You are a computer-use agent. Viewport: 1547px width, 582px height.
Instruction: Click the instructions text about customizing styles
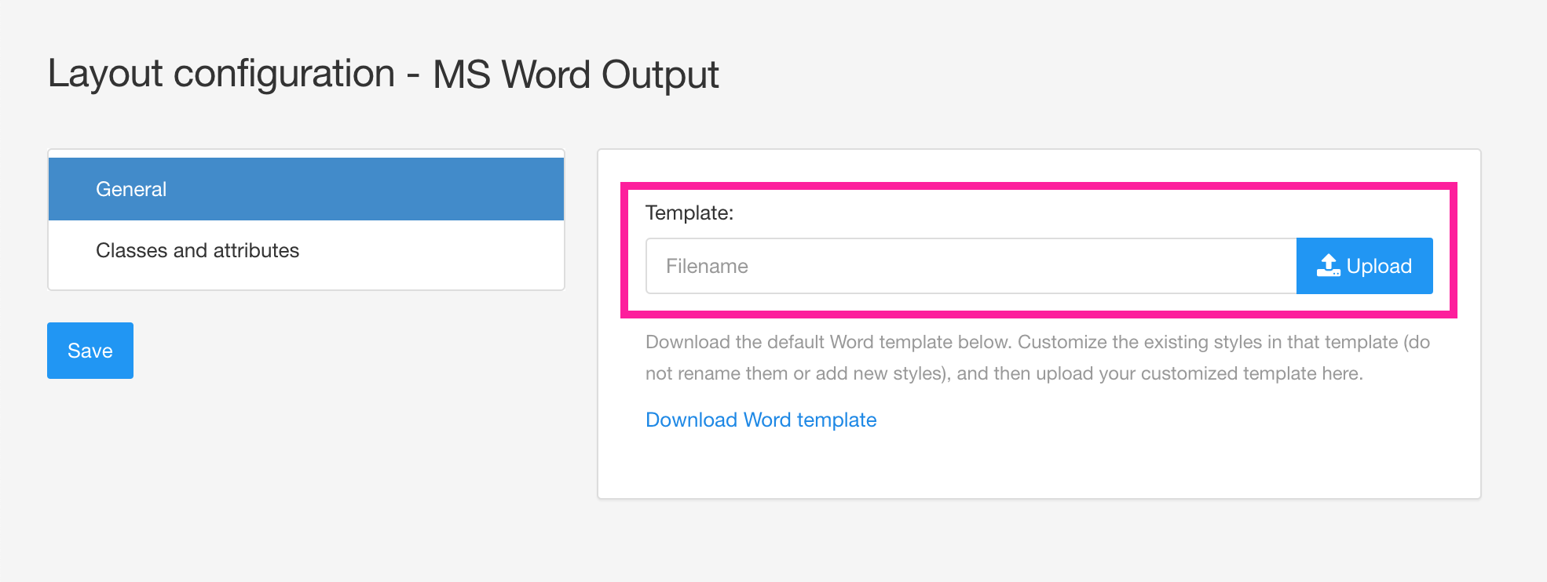pyautogui.click(x=1037, y=357)
